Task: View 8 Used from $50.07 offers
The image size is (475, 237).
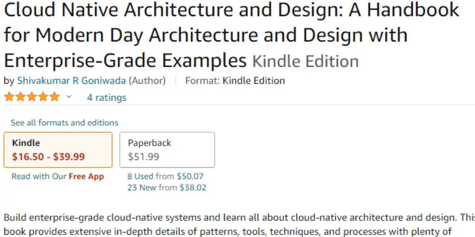Action: (x=165, y=176)
